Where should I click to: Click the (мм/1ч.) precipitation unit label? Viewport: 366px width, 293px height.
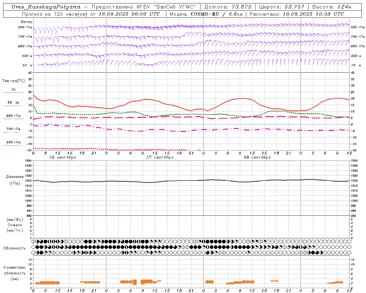click(x=15, y=230)
